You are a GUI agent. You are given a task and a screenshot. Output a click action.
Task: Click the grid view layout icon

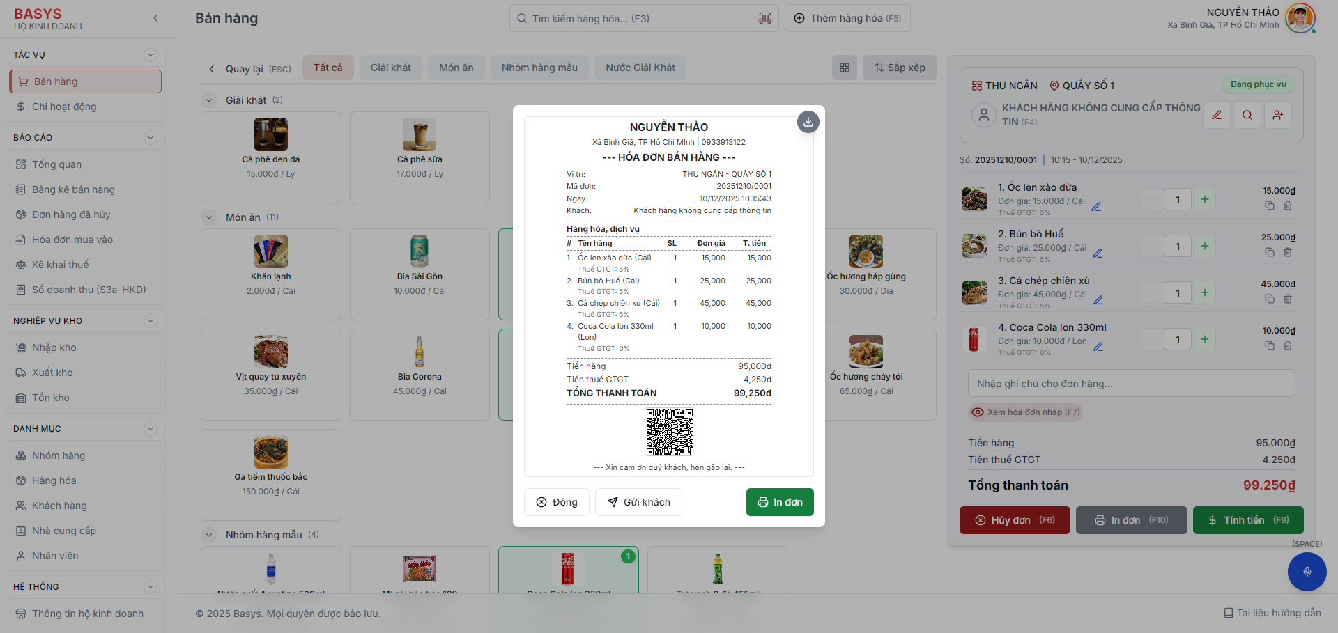point(844,68)
